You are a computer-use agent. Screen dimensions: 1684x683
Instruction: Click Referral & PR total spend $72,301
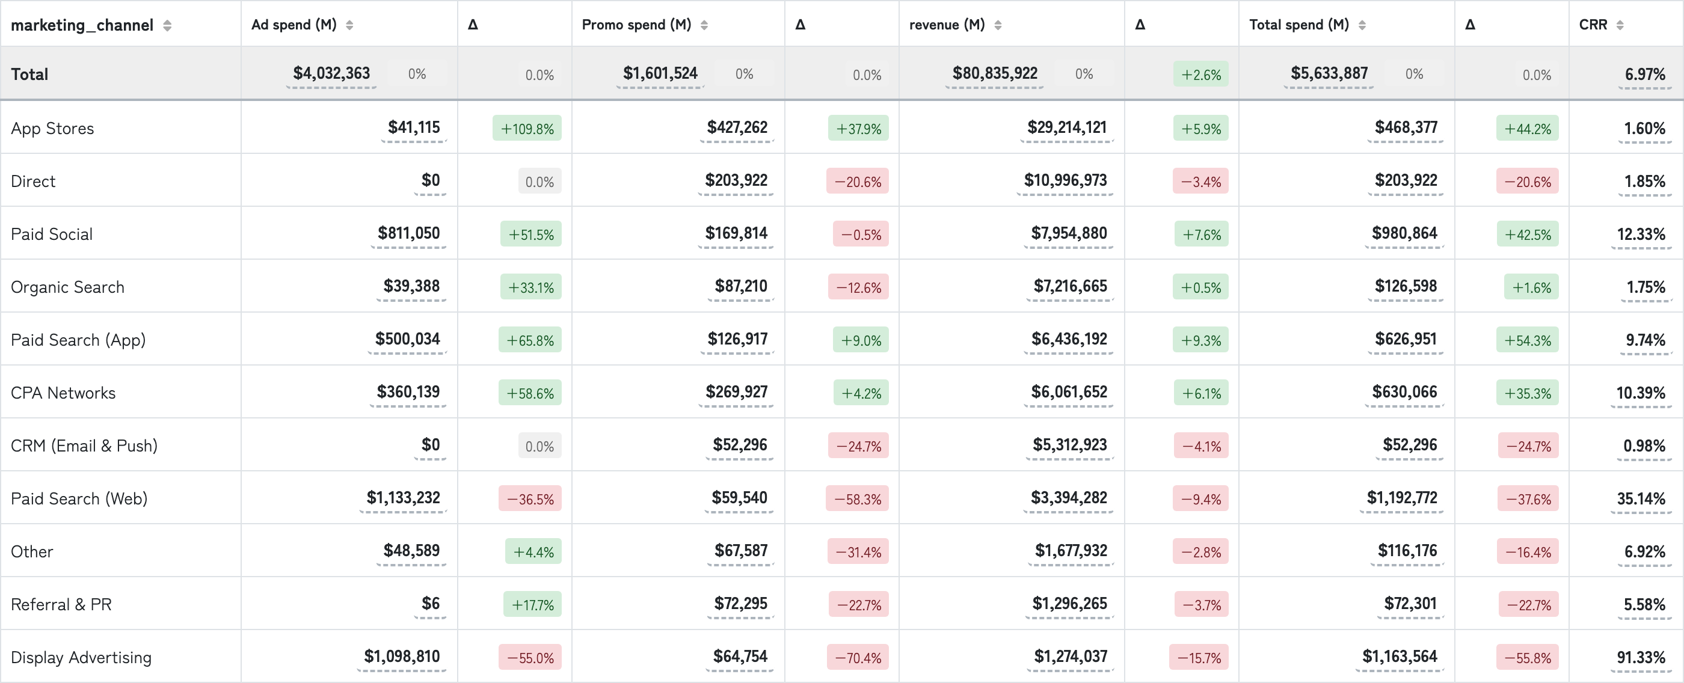click(x=1410, y=604)
